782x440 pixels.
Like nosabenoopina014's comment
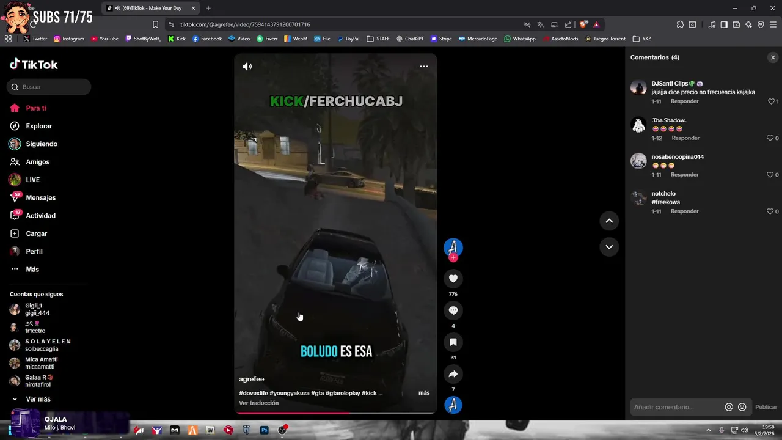point(770,175)
